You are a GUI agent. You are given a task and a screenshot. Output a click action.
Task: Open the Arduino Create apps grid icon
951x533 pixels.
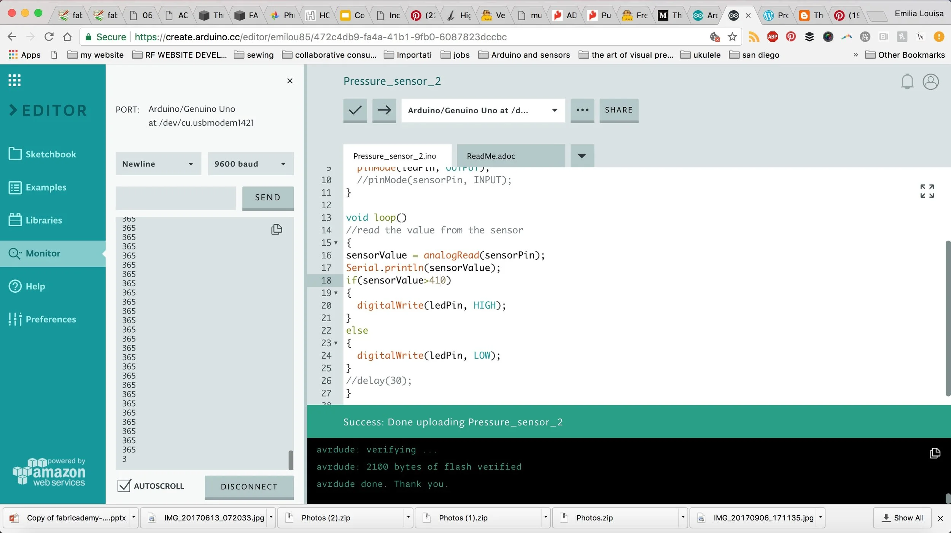pyautogui.click(x=14, y=80)
